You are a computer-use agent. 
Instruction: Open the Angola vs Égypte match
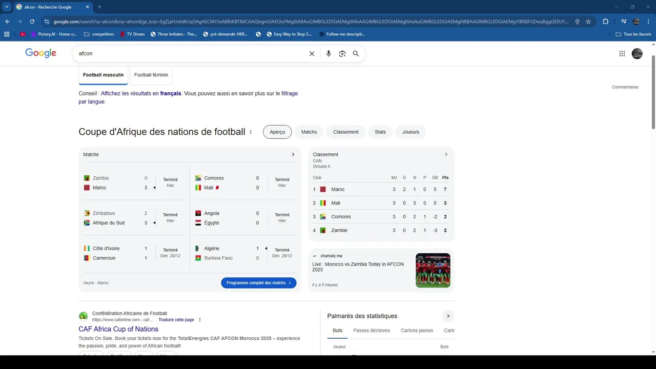point(245,218)
